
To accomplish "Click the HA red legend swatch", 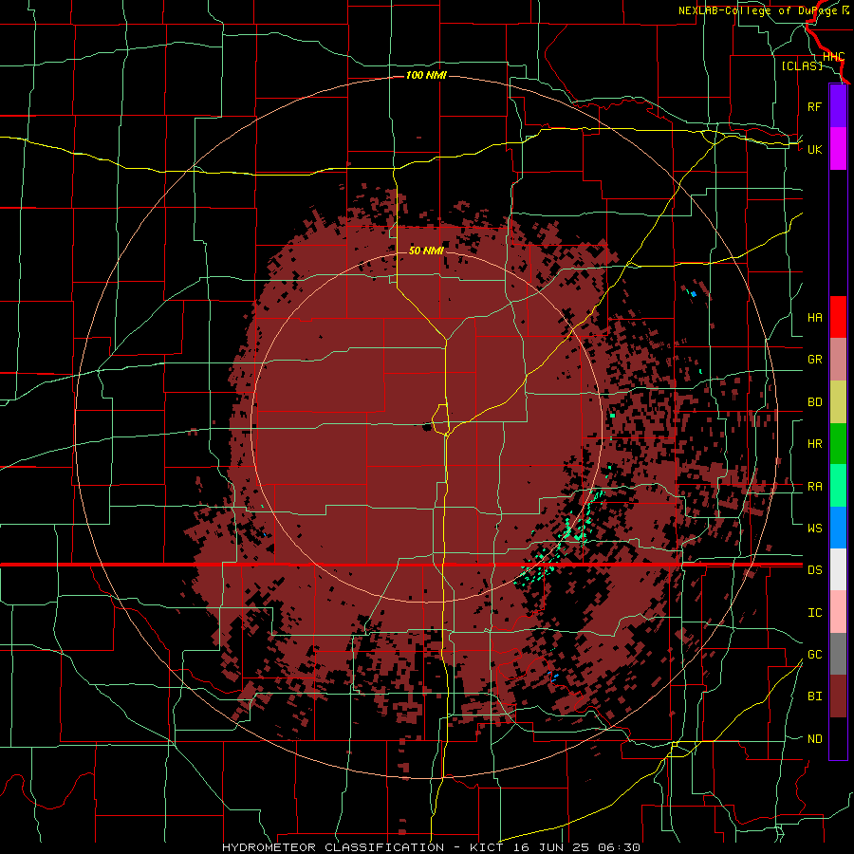I will [838, 317].
